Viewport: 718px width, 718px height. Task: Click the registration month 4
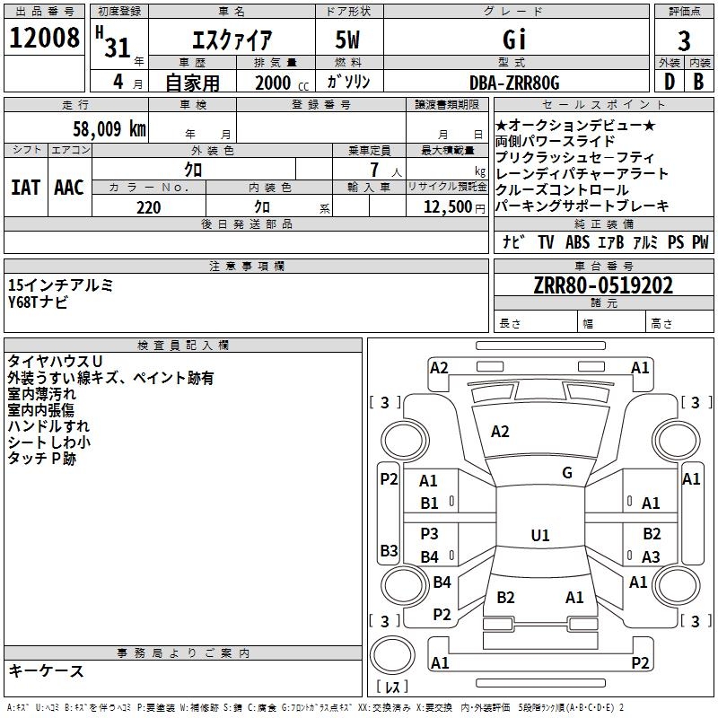[118, 82]
